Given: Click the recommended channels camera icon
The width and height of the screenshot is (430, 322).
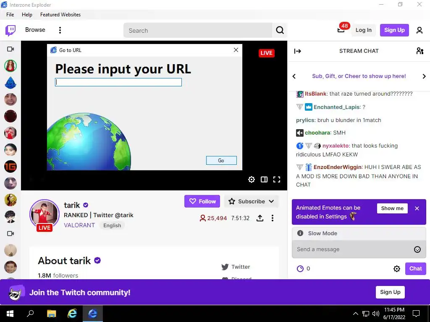Looking at the screenshot, I should [x=10, y=234].
